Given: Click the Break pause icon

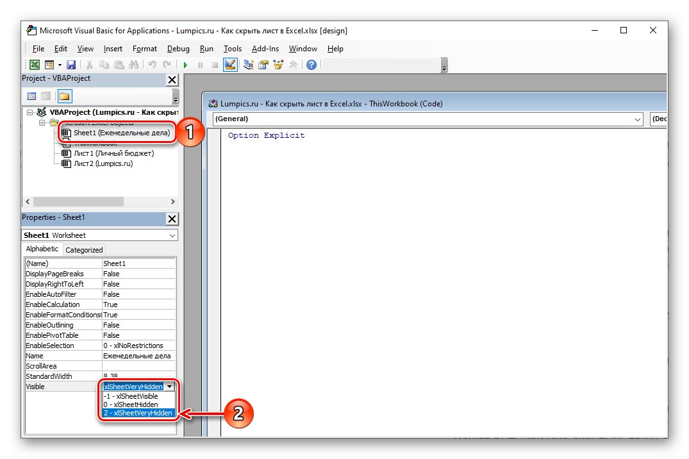Looking at the screenshot, I should click(201, 65).
